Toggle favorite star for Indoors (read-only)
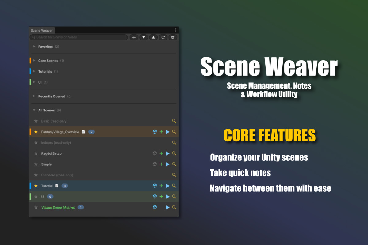Screen dimensions: 368x245 coord(36,143)
